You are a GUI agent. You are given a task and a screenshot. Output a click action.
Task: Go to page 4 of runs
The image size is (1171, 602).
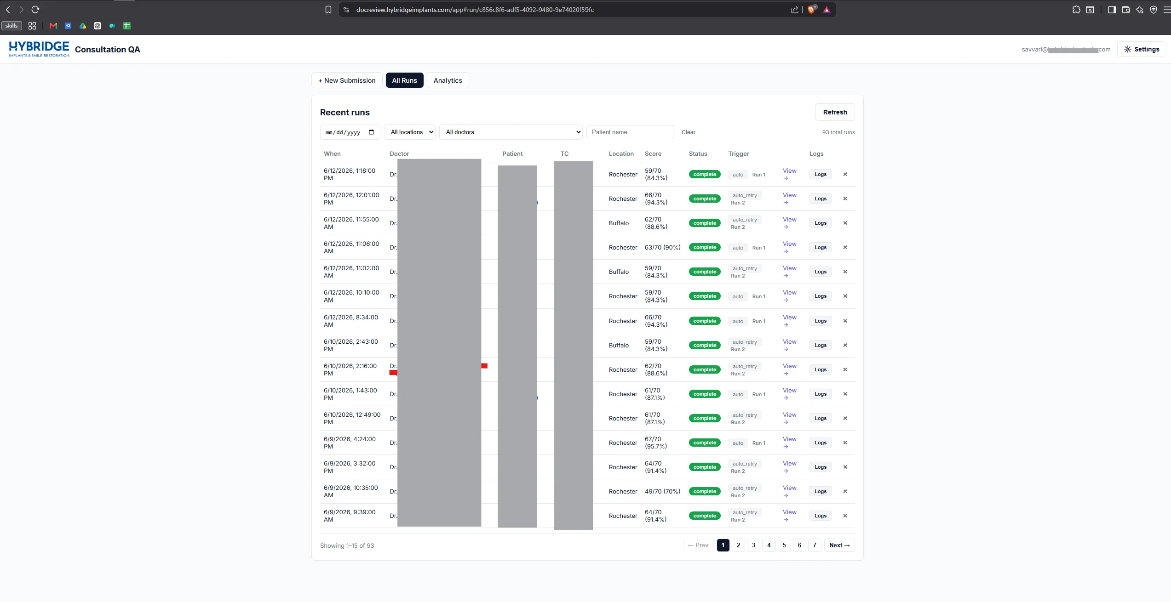(769, 545)
